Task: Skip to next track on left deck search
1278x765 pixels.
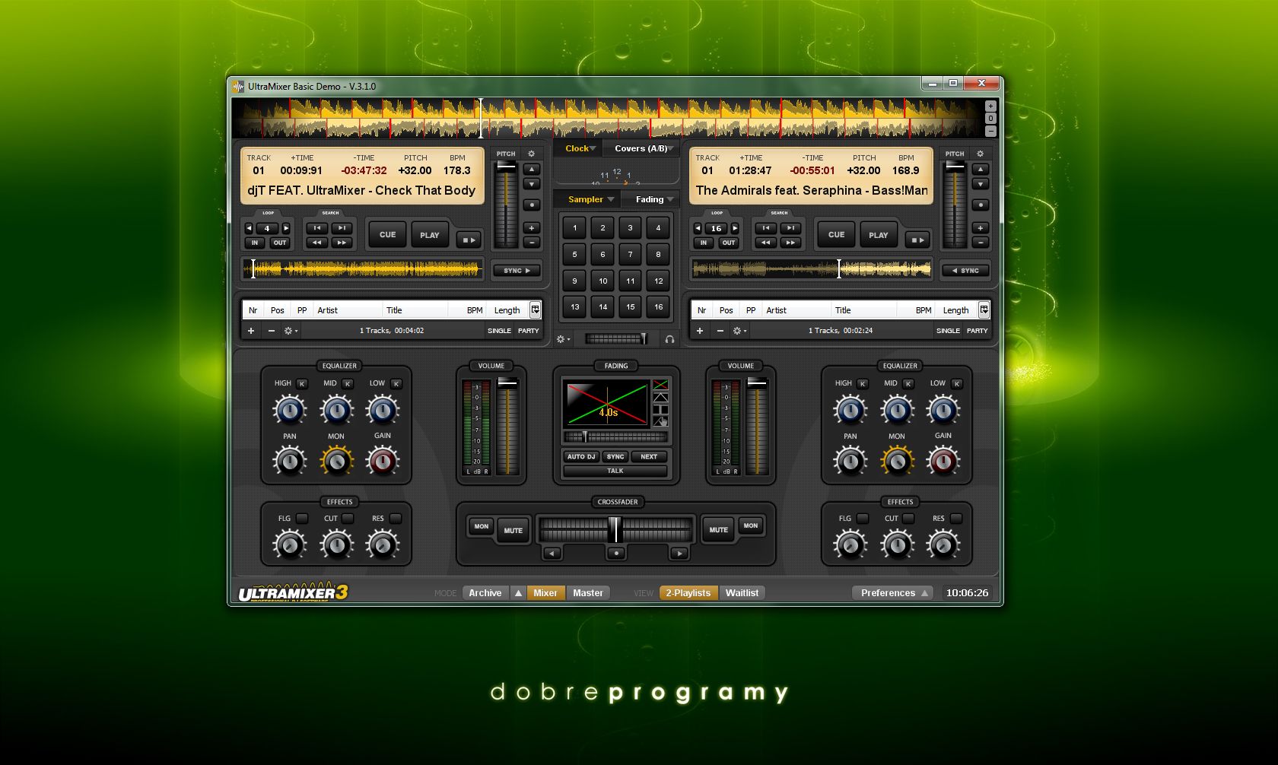Action: (342, 228)
